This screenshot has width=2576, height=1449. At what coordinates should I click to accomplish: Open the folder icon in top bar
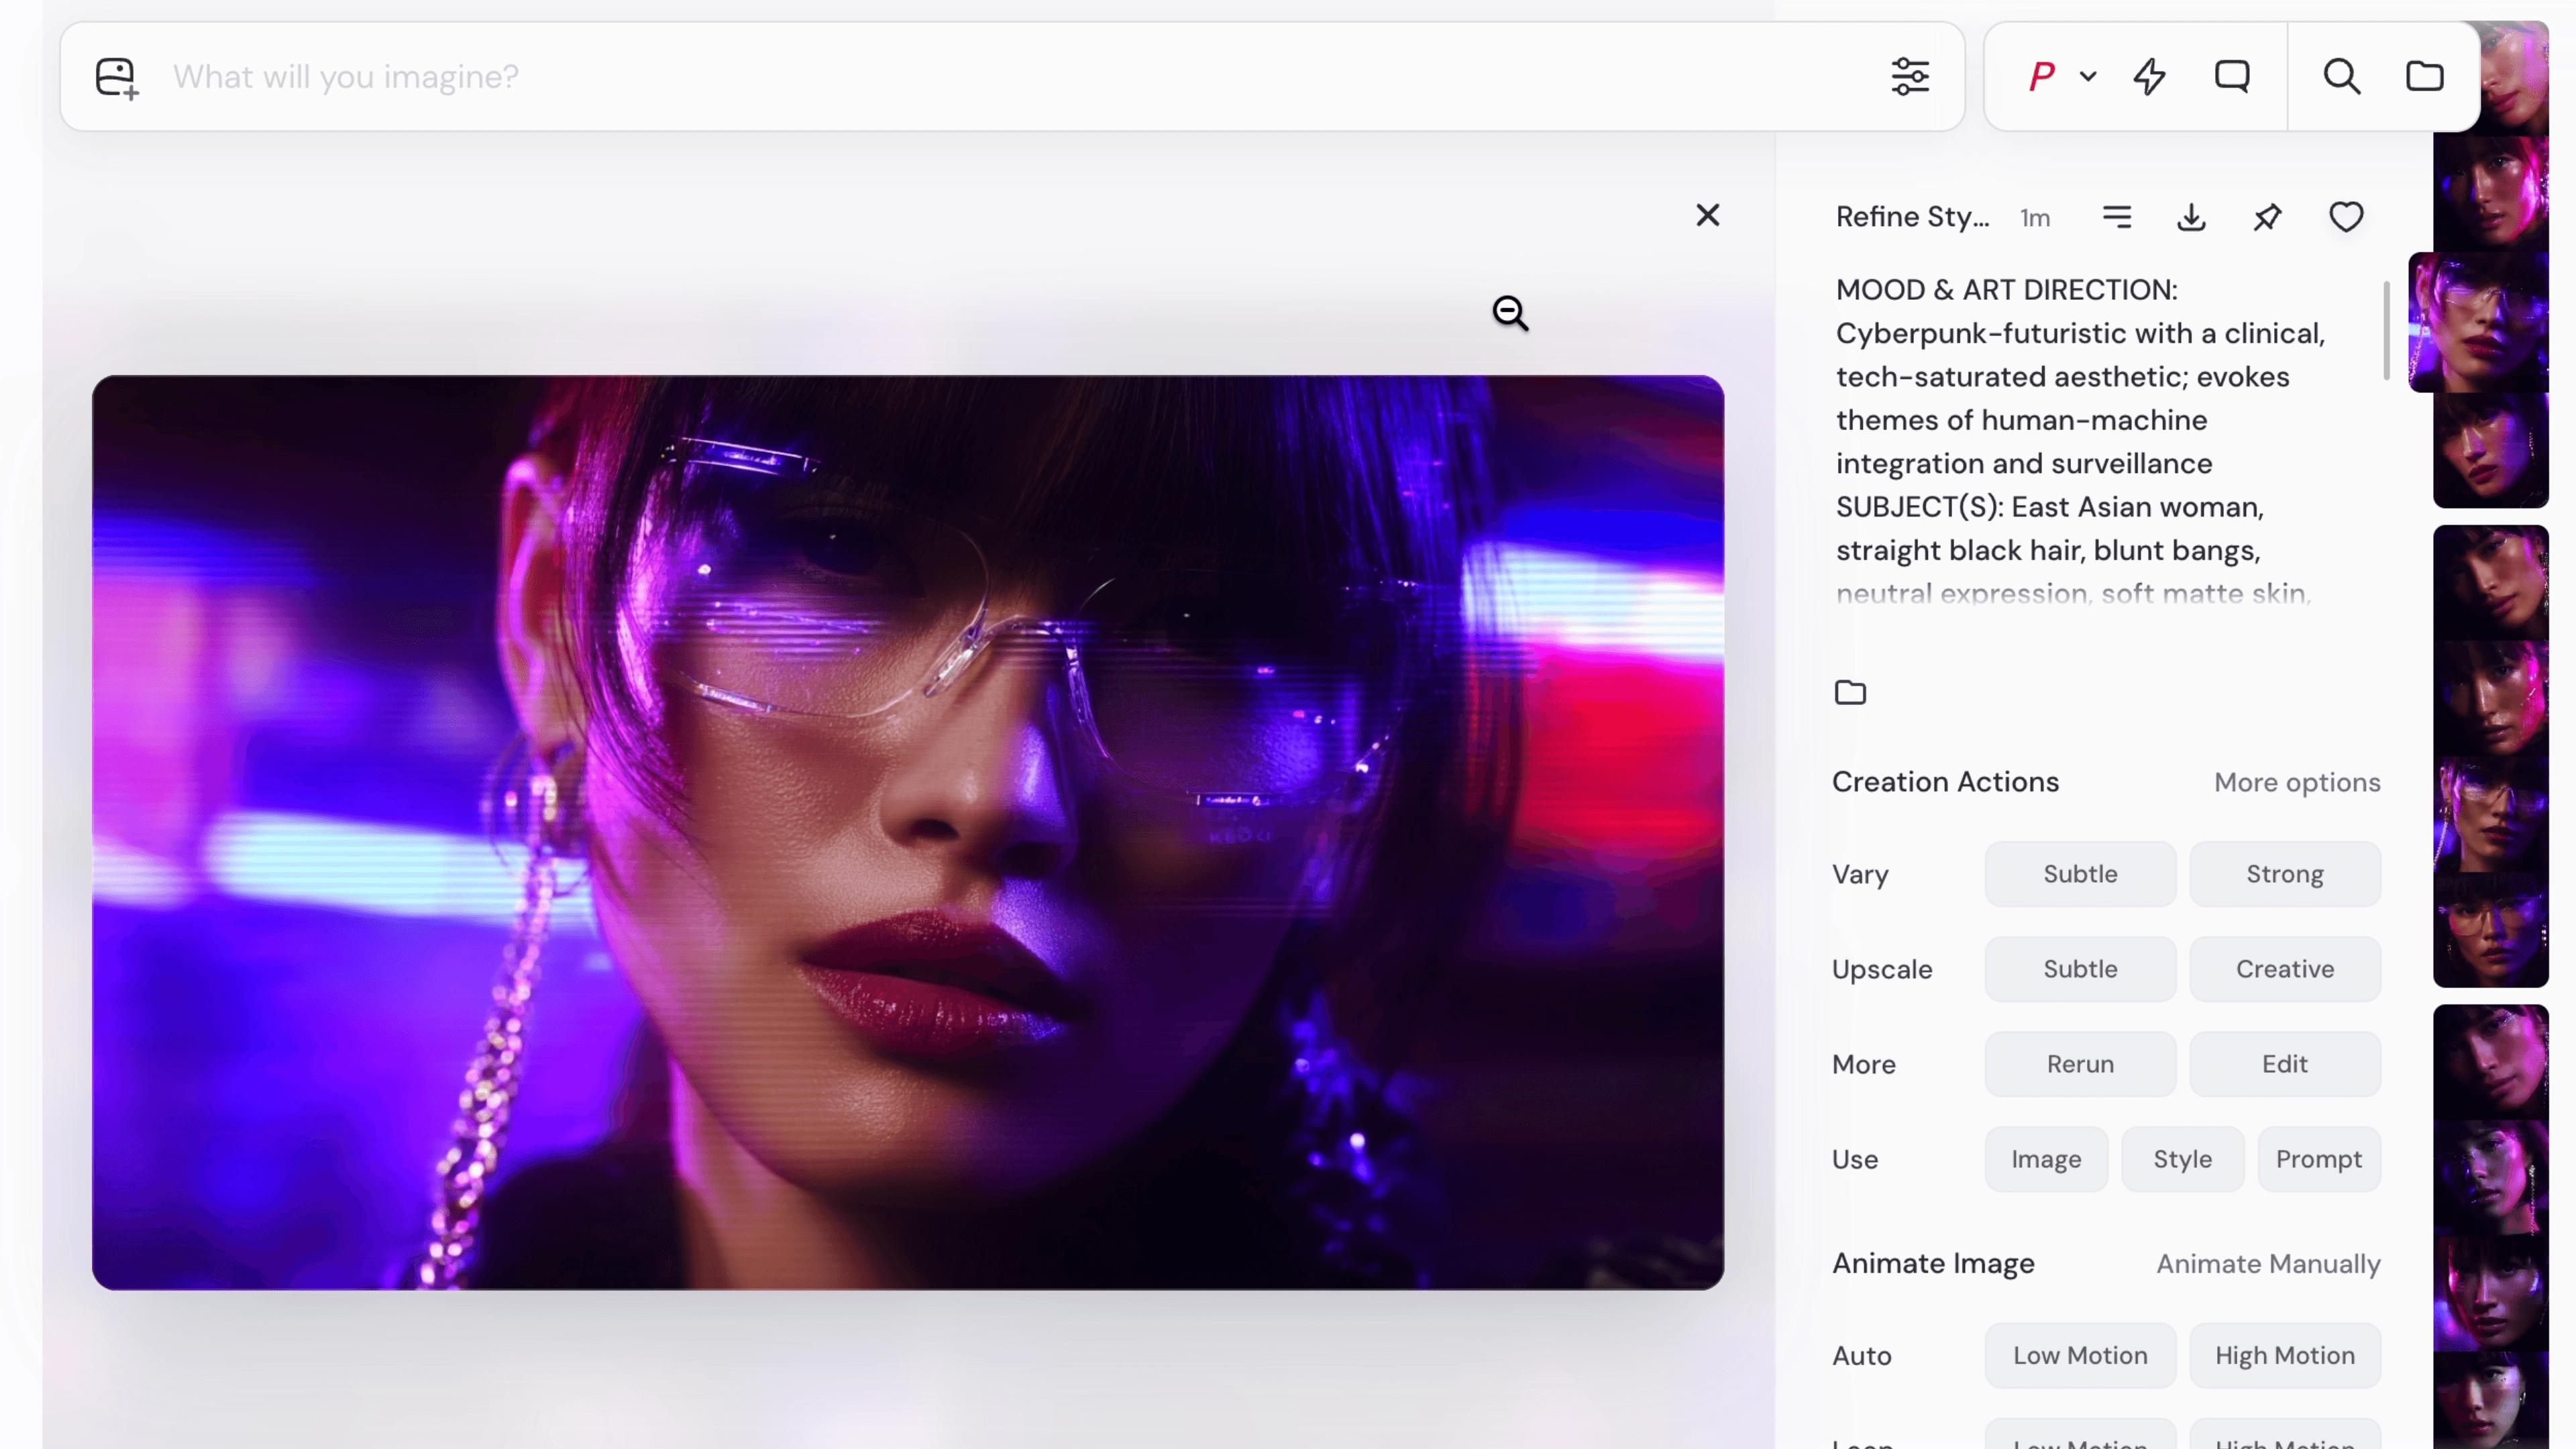[x=2424, y=77]
